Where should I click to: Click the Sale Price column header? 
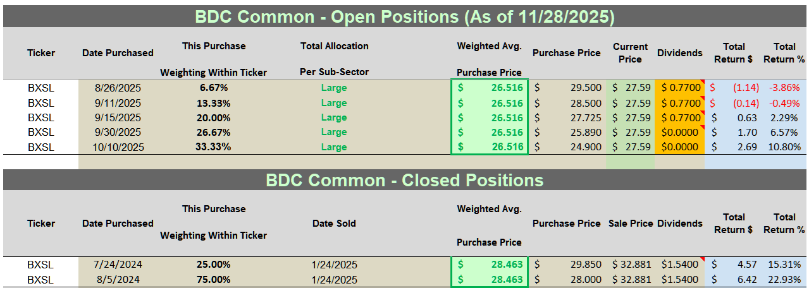(x=630, y=223)
